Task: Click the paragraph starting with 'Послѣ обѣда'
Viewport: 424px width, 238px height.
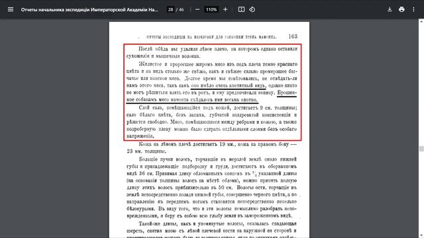Action: 212,52
